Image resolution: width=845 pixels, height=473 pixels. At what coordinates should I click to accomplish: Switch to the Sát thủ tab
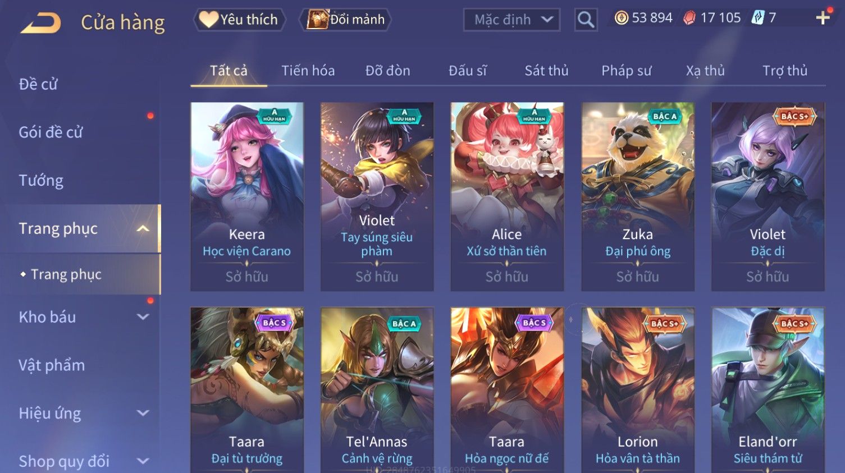tap(546, 71)
